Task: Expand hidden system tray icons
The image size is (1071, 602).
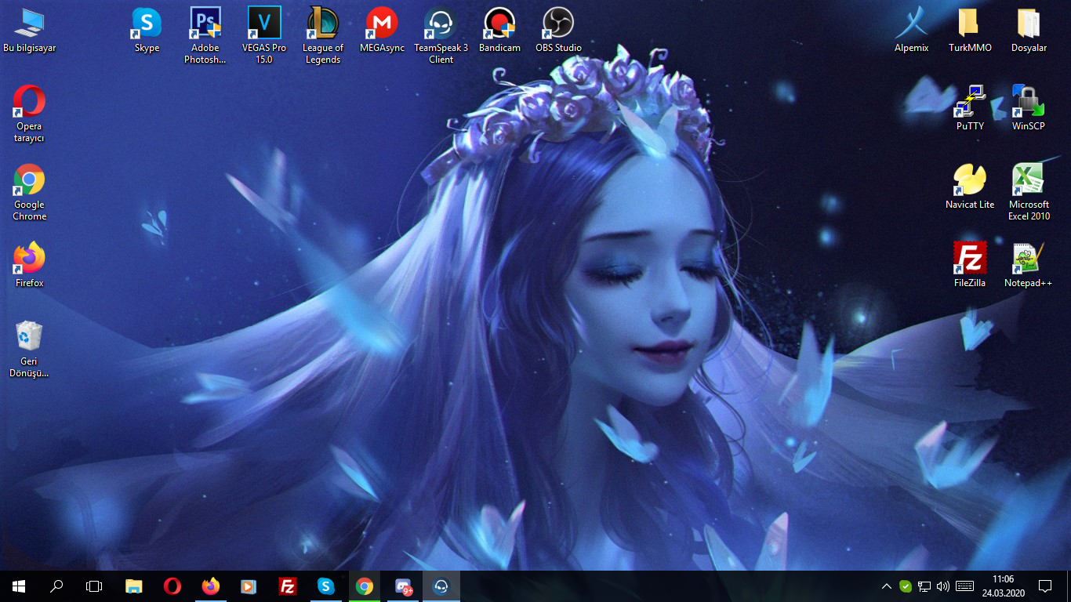Action: [887, 586]
